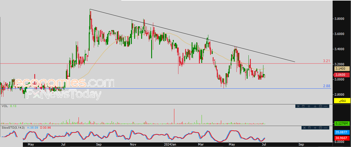Click the 30.9607 stochastic D value tag
The height and width of the screenshot is (147, 351).
[x=342, y=138]
